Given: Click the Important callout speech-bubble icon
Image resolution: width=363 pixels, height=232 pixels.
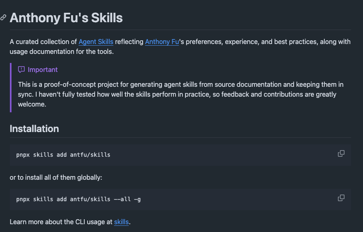Looking at the screenshot, I should [x=21, y=70].
